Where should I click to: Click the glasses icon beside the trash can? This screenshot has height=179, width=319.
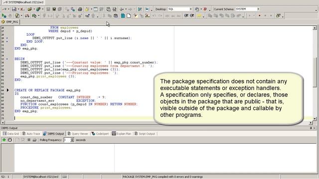coord(88,15)
